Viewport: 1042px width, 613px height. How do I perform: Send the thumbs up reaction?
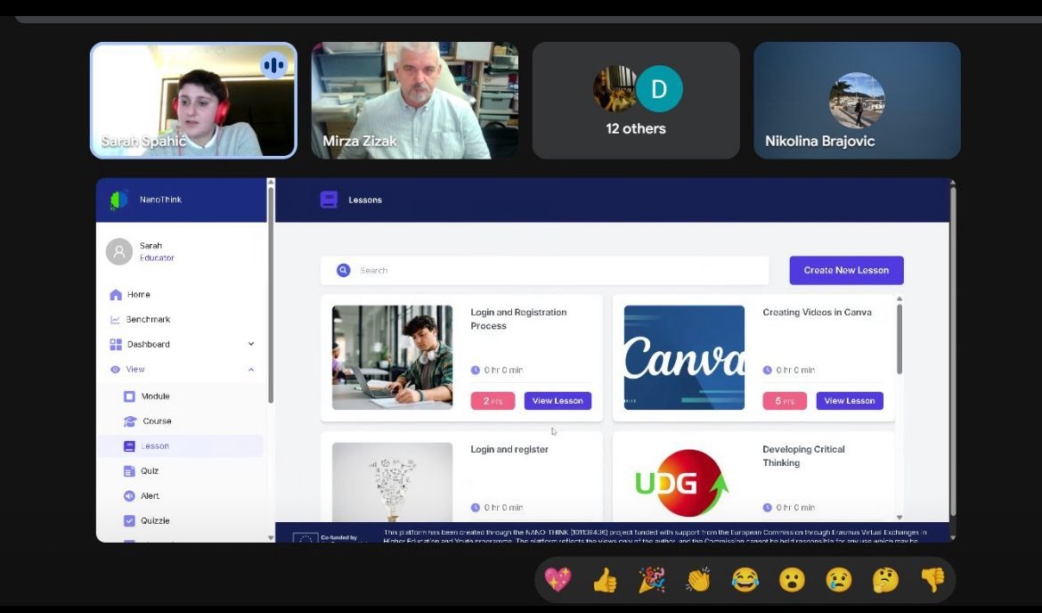click(605, 580)
